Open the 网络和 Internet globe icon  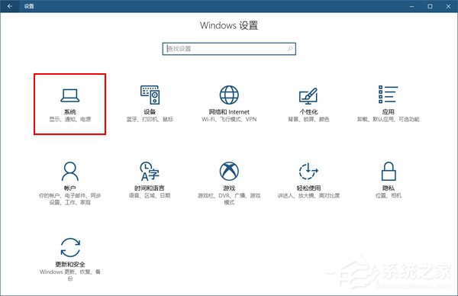click(229, 95)
